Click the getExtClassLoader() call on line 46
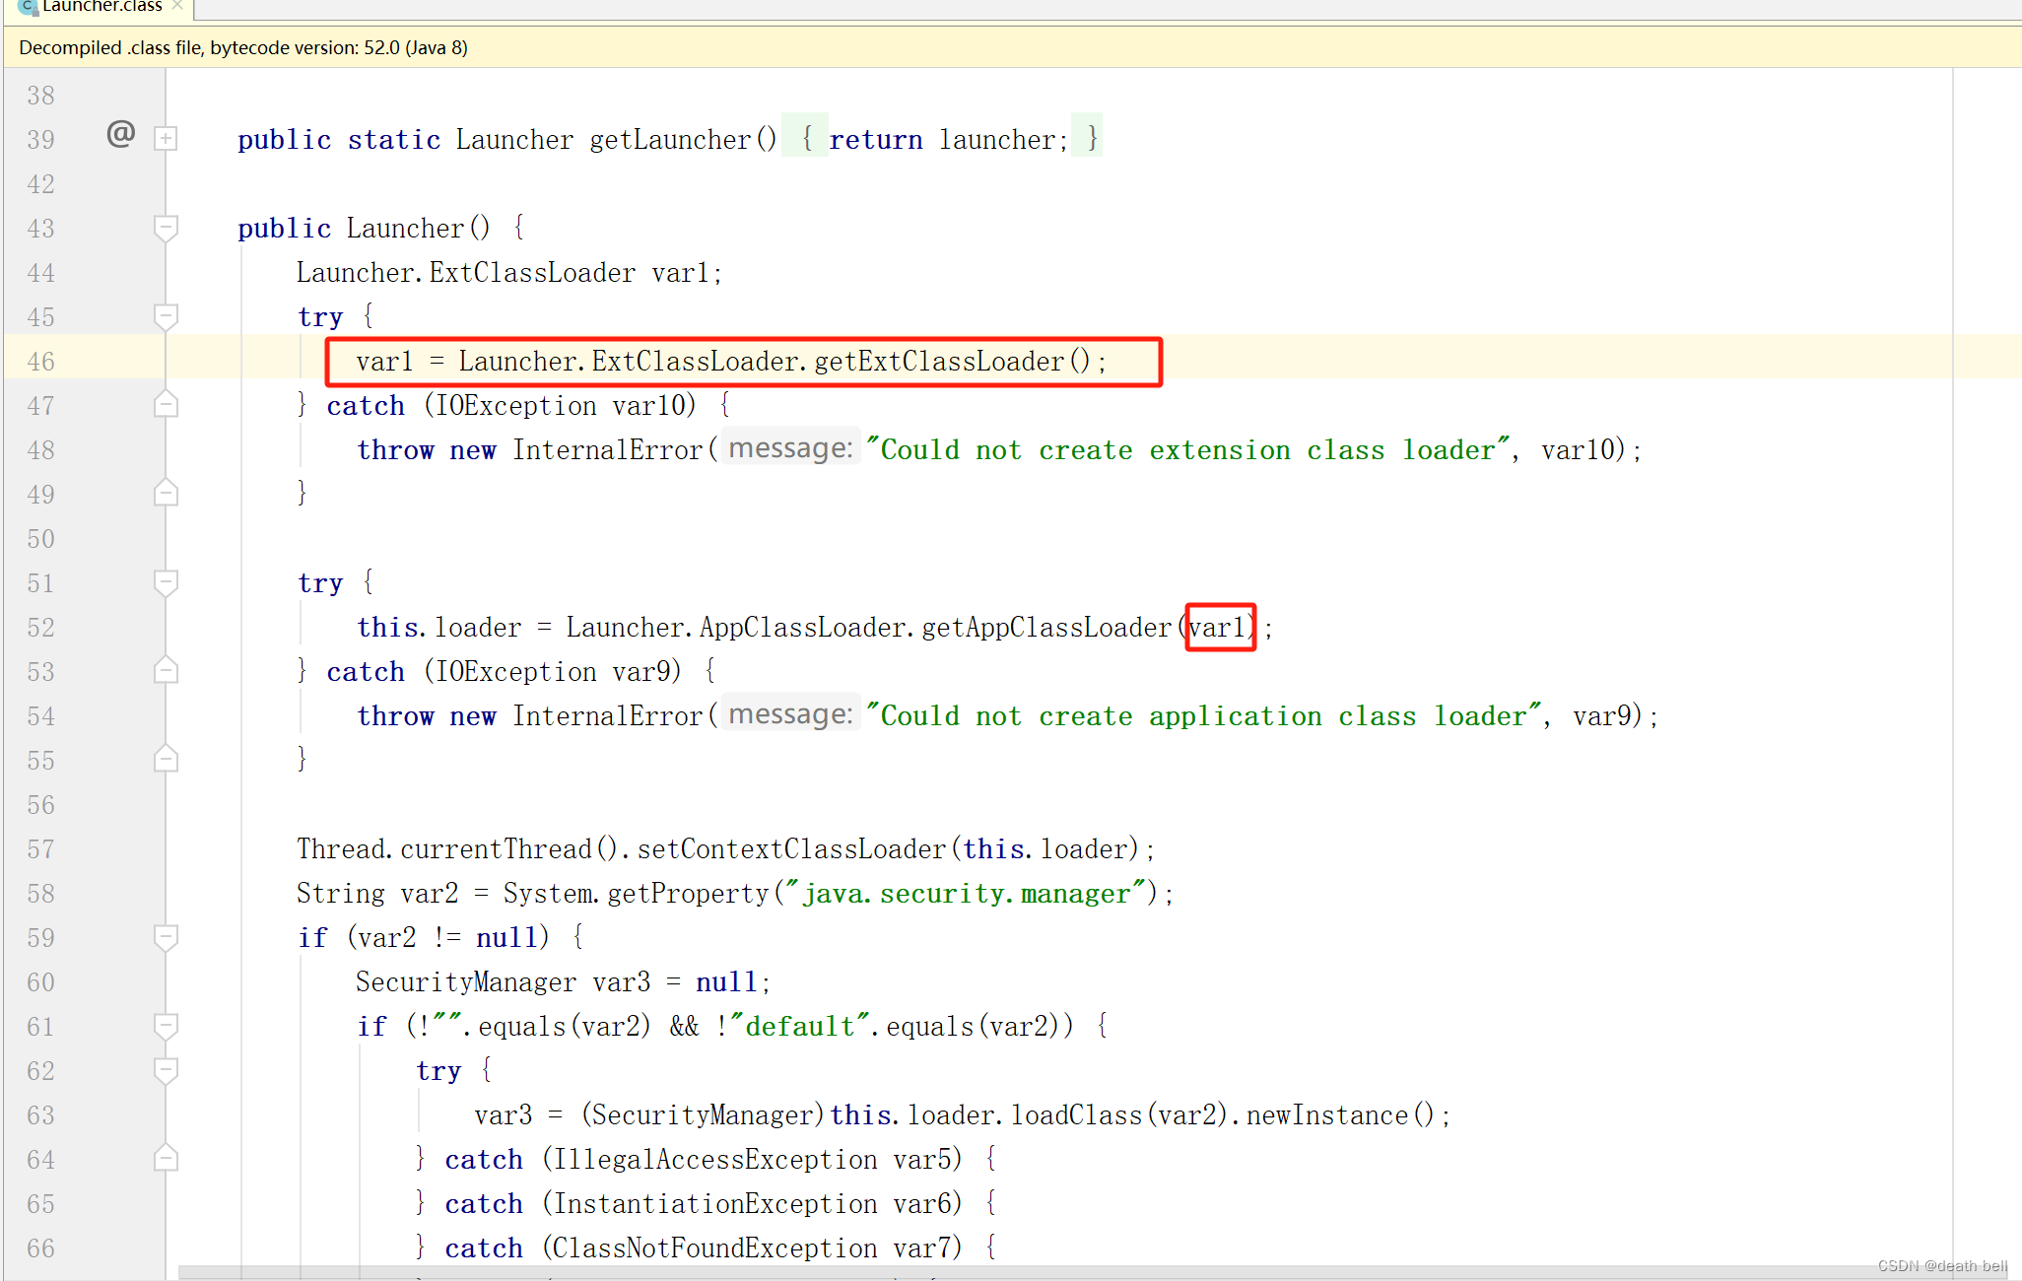The image size is (2022, 1281). pyautogui.click(x=952, y=362)
